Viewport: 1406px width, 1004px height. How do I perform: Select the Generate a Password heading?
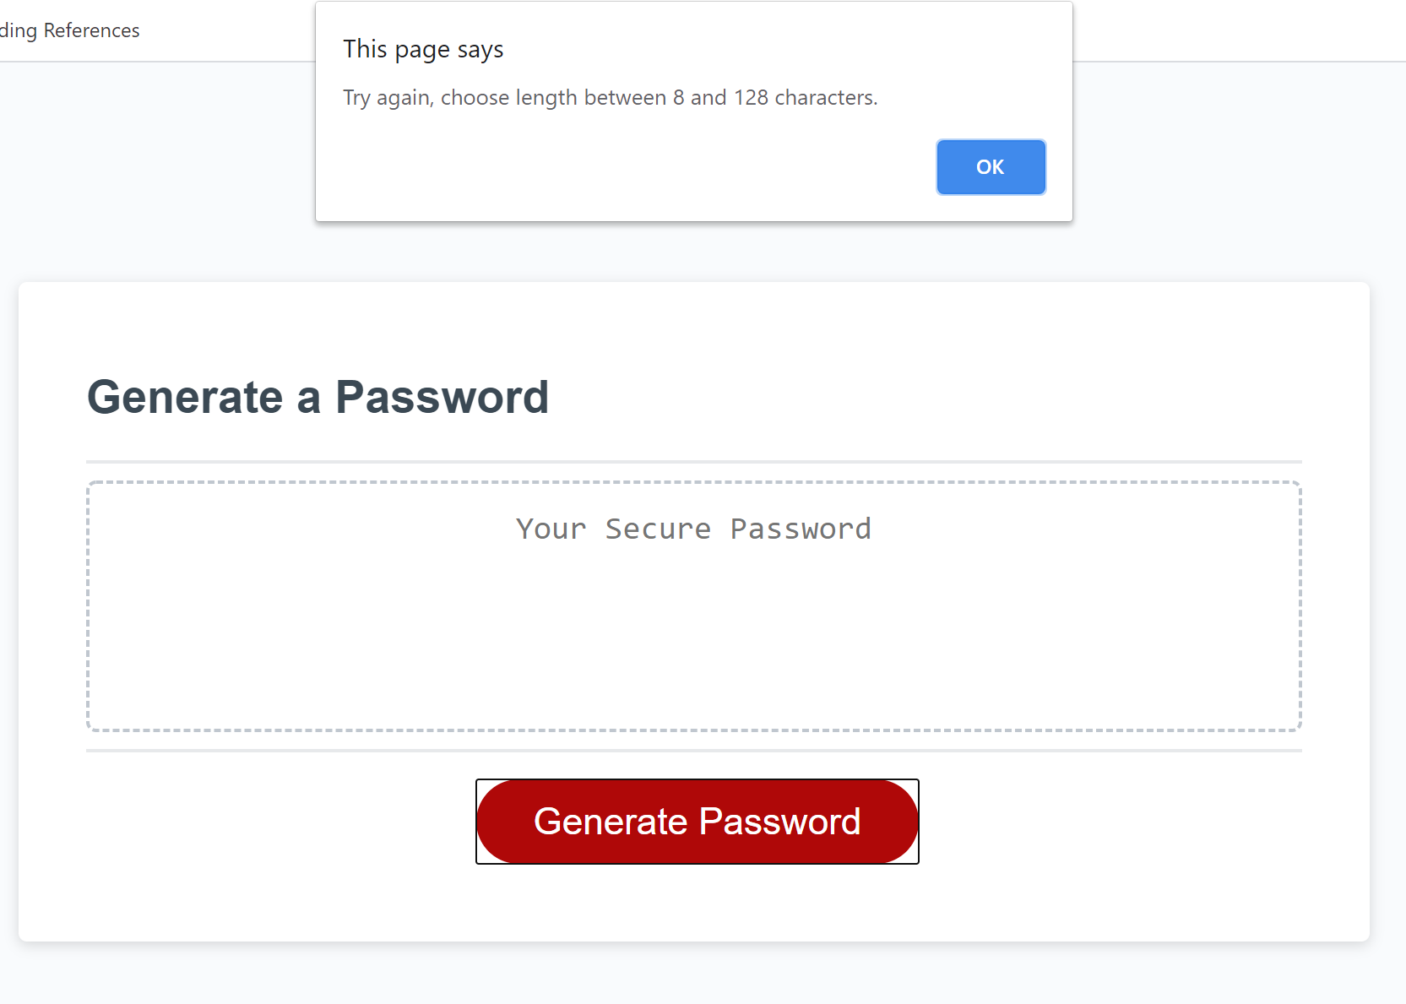(318, 397)
